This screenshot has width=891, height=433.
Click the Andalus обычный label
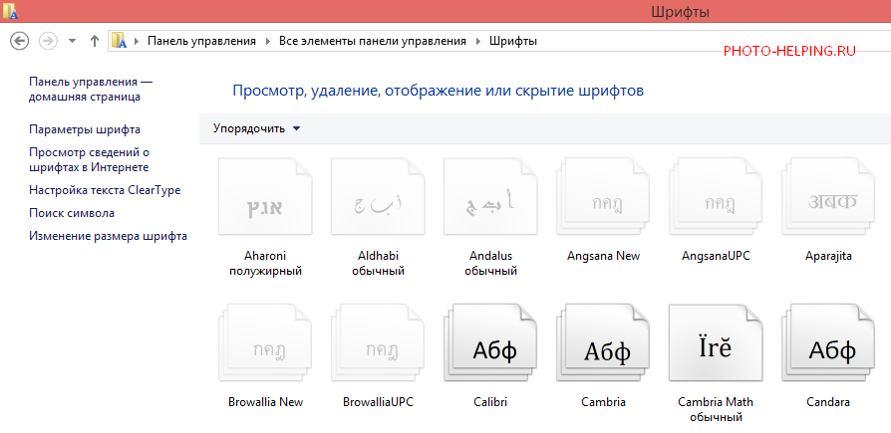490,264
